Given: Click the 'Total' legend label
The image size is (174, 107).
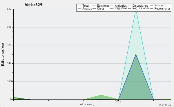Looking at the screenshot, I should (x=86, y=5).
